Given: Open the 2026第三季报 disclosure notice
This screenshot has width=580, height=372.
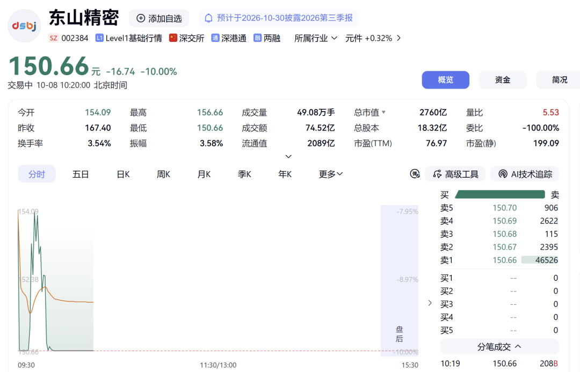Looking at the screenshot, I should click(279, 18).
